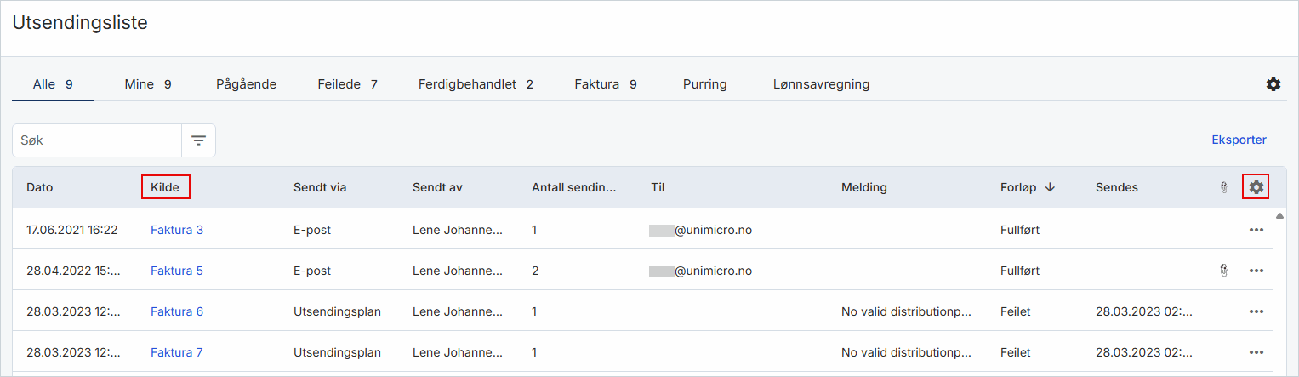This screenshot has height=377, width=1299.
Task: Open the Faktura 6 link
Action: [x=177, y=311]
